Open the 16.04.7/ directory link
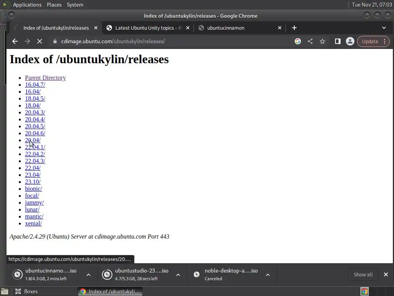 (x=35, y=84)
